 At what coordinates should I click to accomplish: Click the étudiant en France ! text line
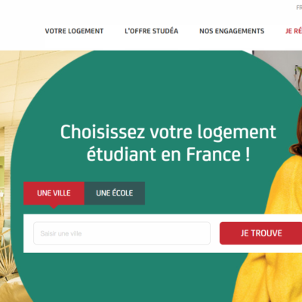pos(168,154)
